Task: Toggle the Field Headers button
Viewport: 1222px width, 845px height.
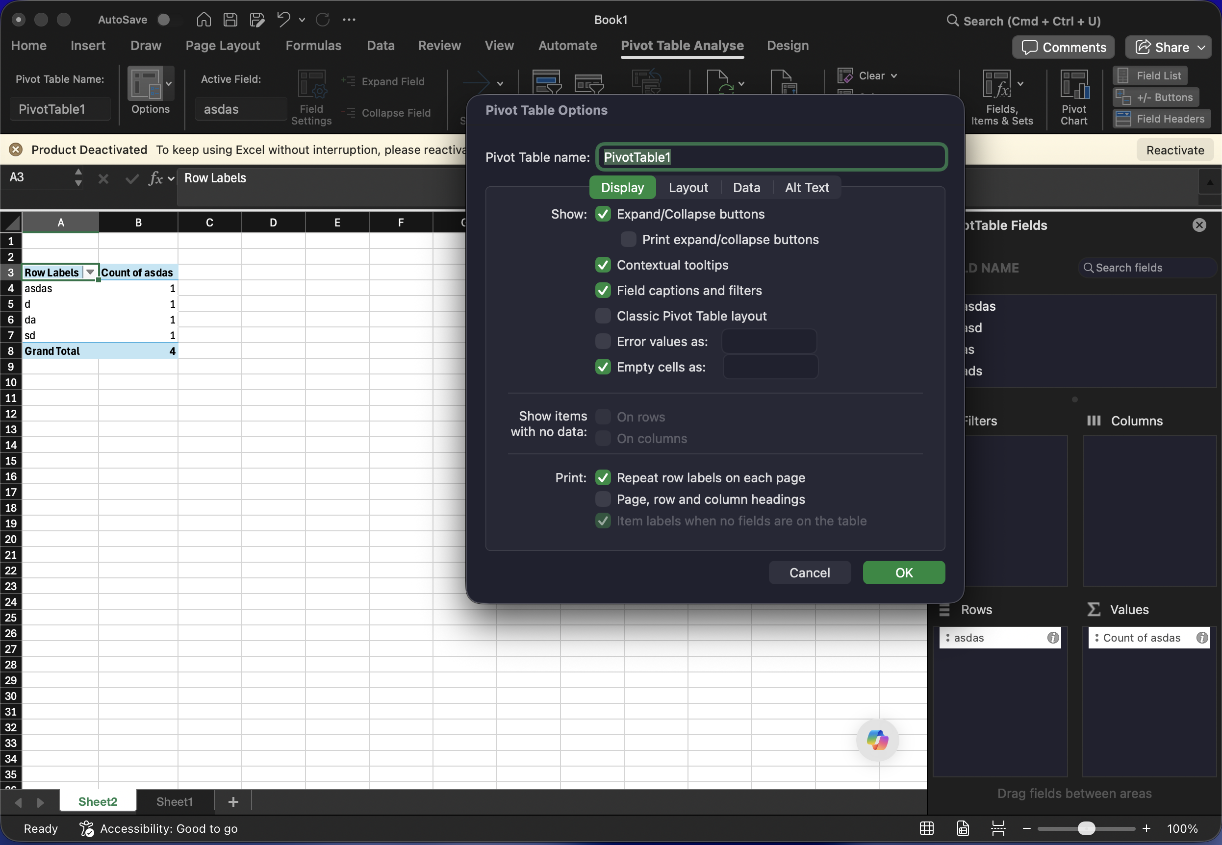Action: point(1161,119)
